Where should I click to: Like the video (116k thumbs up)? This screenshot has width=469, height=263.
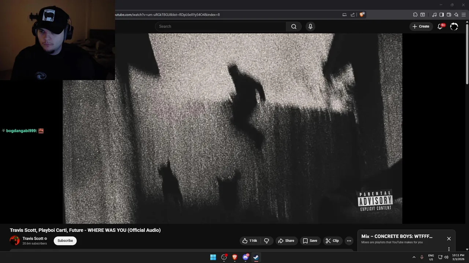pyautogui.click(x=250, y=241)
